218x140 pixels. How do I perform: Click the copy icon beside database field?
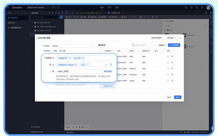click(111, 65)
